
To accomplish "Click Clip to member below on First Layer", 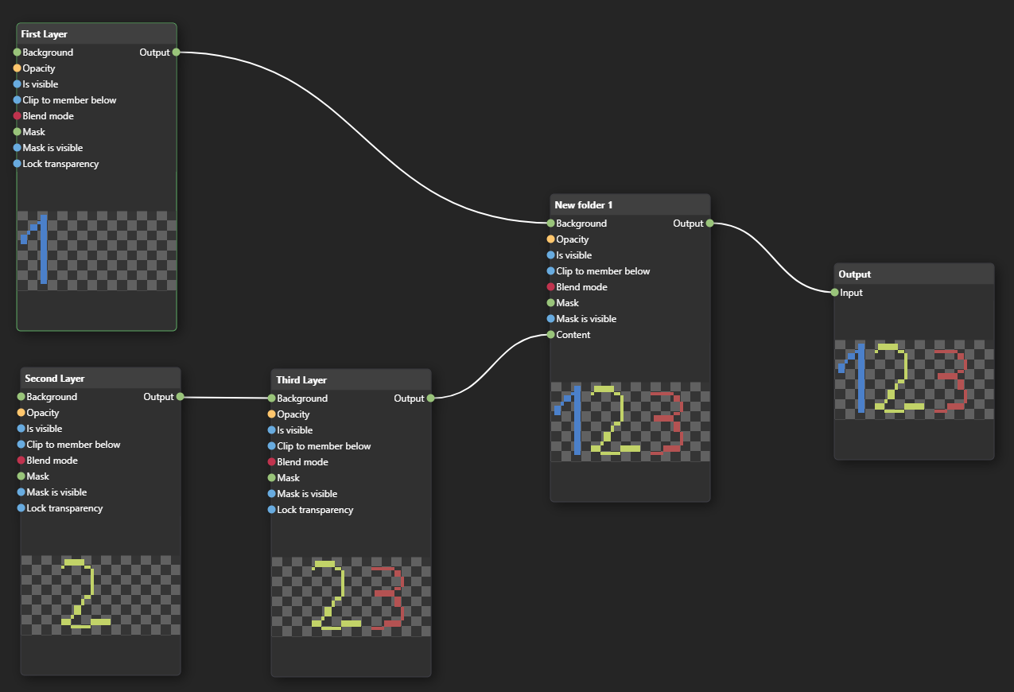I will pyautogui.click(x=15, y=99).
